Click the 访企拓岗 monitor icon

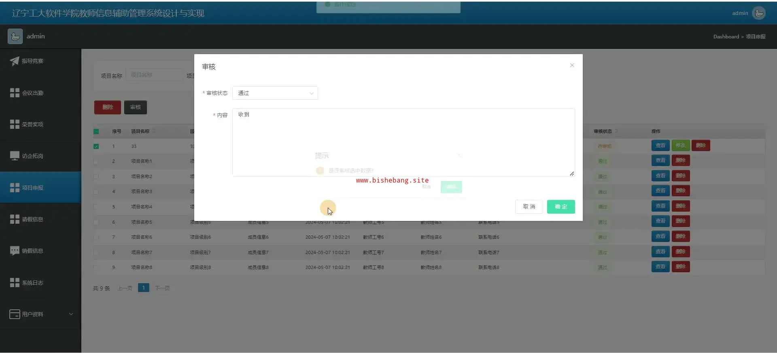click(15, 156)
